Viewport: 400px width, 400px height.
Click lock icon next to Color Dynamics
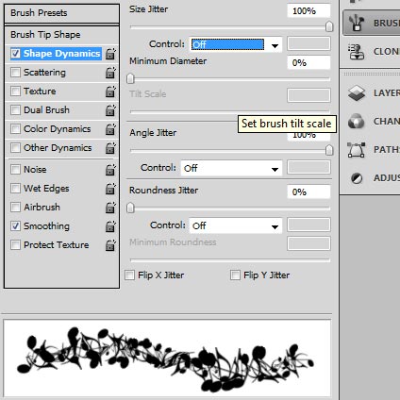coord(110,129)
